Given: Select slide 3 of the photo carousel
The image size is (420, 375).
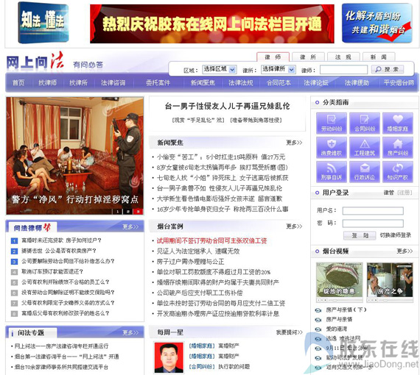Looking at the screenshot, I should [x=139, y=212].
